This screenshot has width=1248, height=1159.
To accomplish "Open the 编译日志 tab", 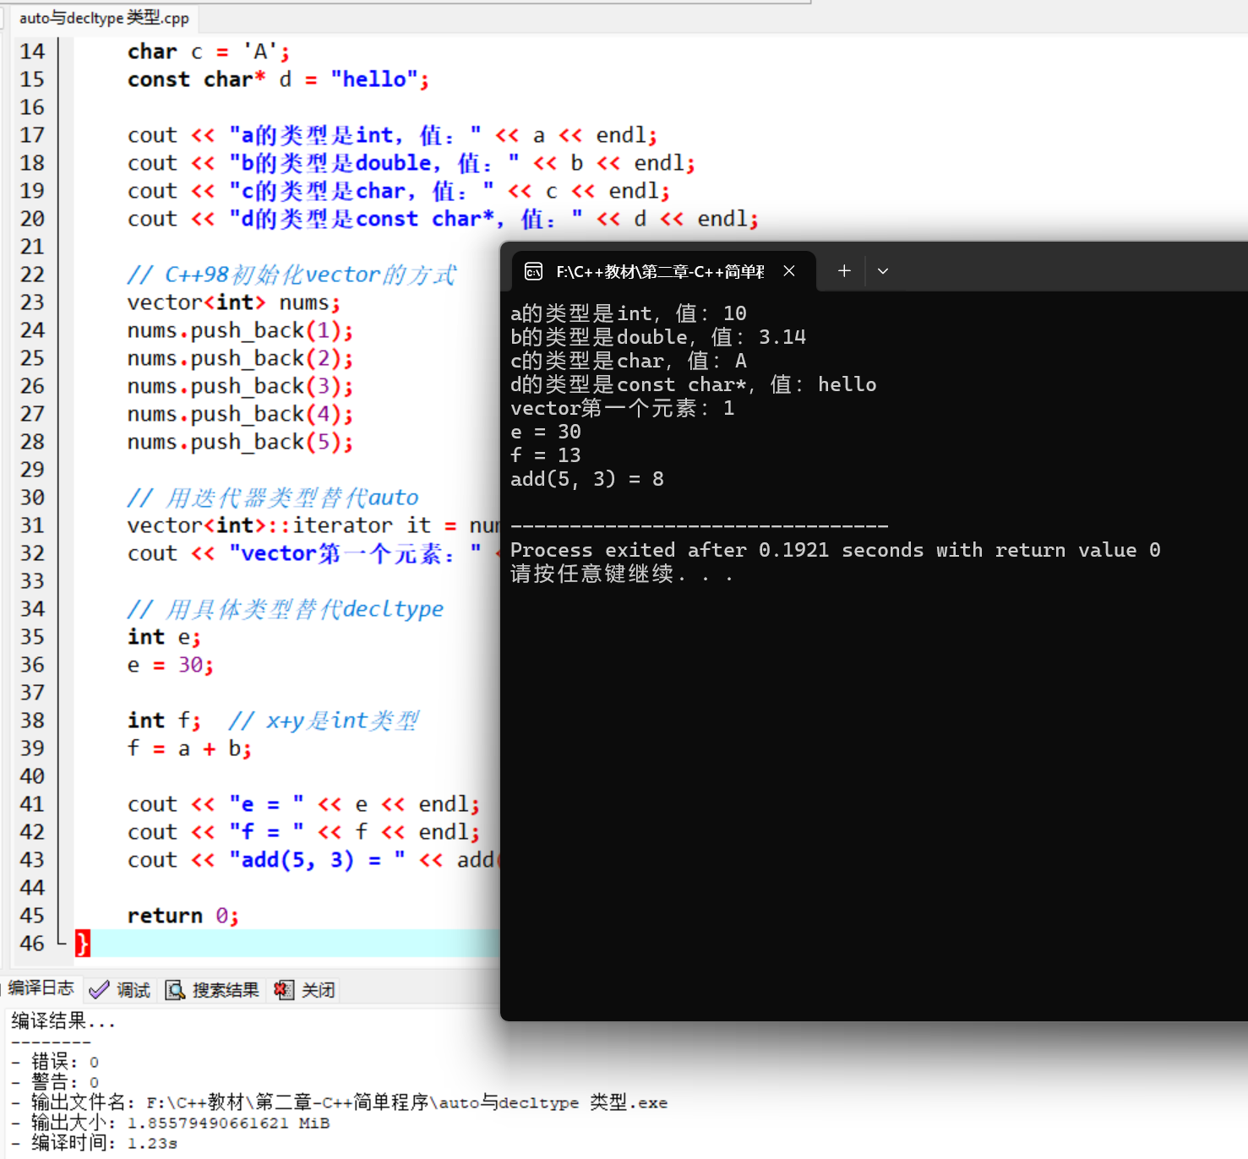I will (x=41, y=988).
